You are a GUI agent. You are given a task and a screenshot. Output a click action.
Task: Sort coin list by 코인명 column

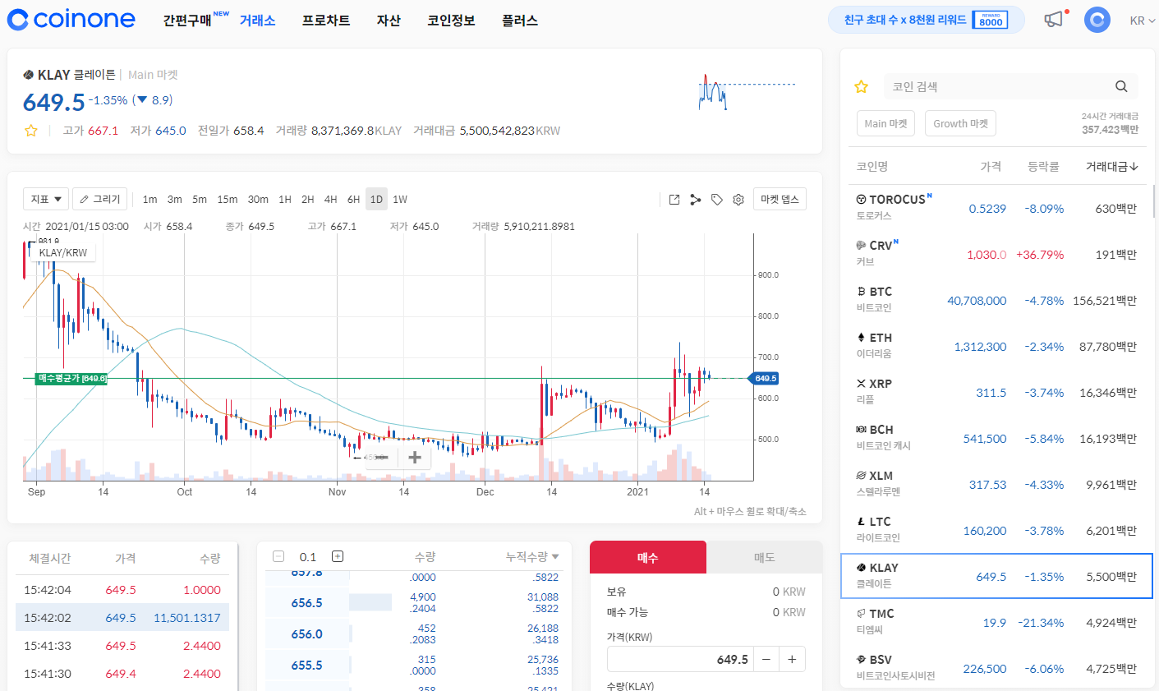coord(872,166)
